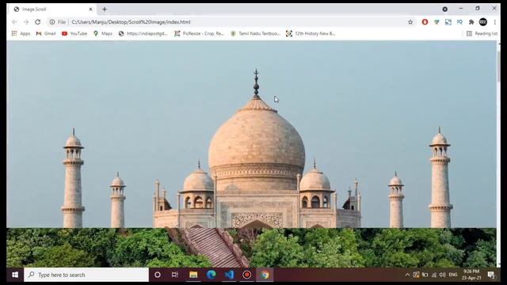The height and width of the screenshot is (285, 507).
Task: Launch Microsoft Edge from the taskbar
Action: 212,275
